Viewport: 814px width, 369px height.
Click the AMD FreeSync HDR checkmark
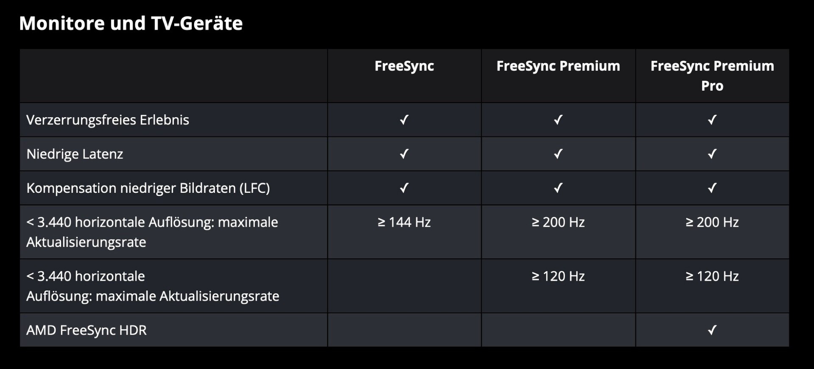[712, 330]
